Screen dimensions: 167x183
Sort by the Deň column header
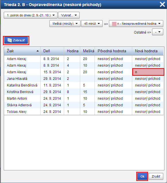[x=52, y=51]
